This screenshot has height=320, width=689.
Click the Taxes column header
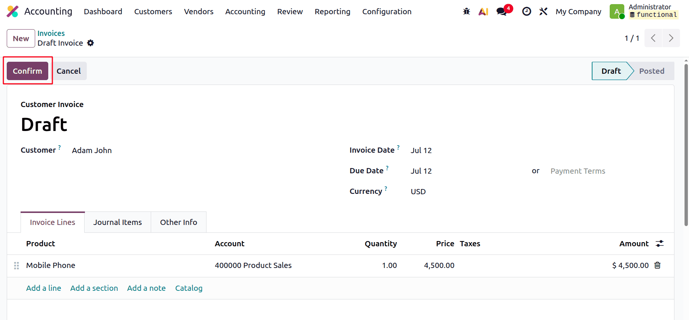470,244
